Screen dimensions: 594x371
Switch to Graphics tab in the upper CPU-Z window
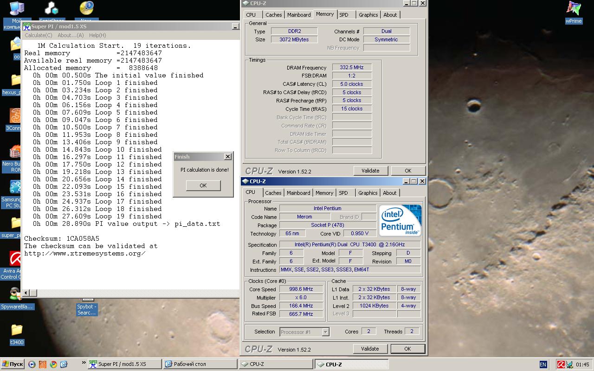click(368, 15)
